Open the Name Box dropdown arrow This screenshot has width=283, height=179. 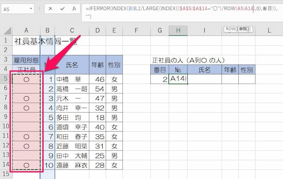point(31,9)
